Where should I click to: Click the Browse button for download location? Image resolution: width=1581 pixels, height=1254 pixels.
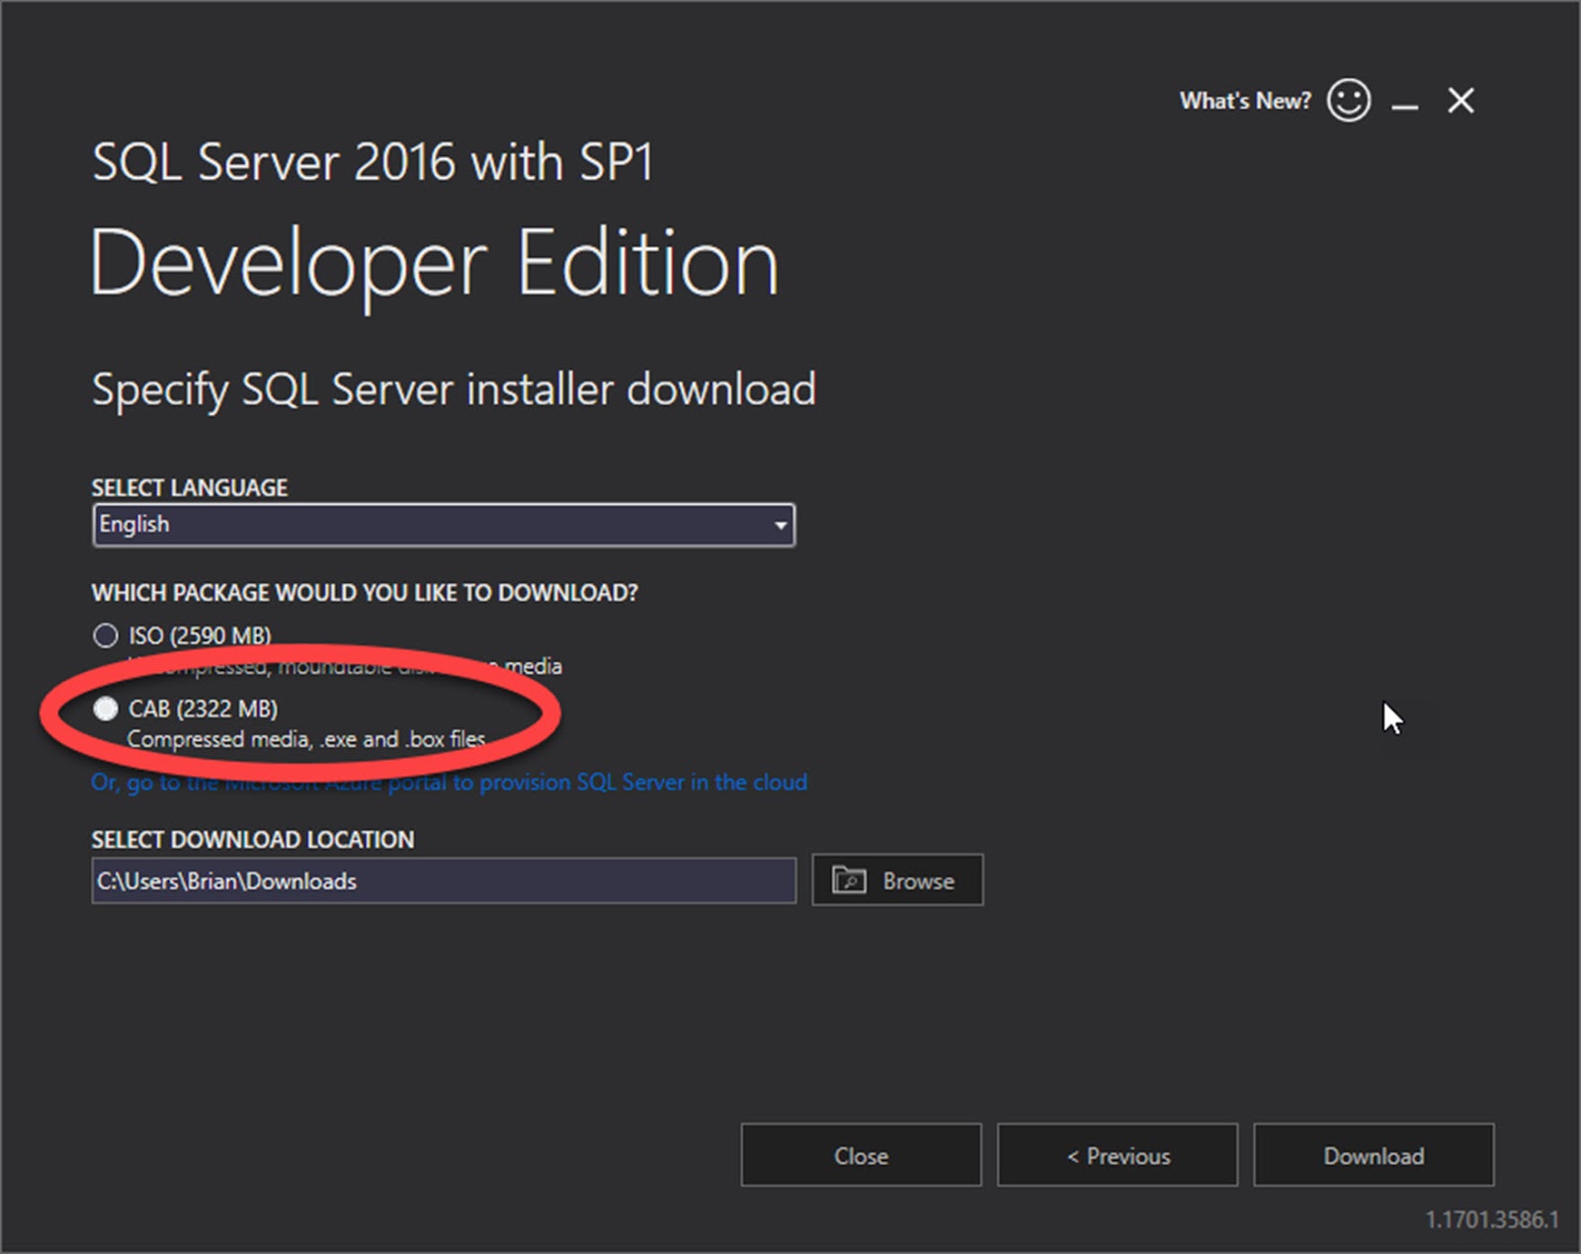pyautogui.click(x=897, y=879)
